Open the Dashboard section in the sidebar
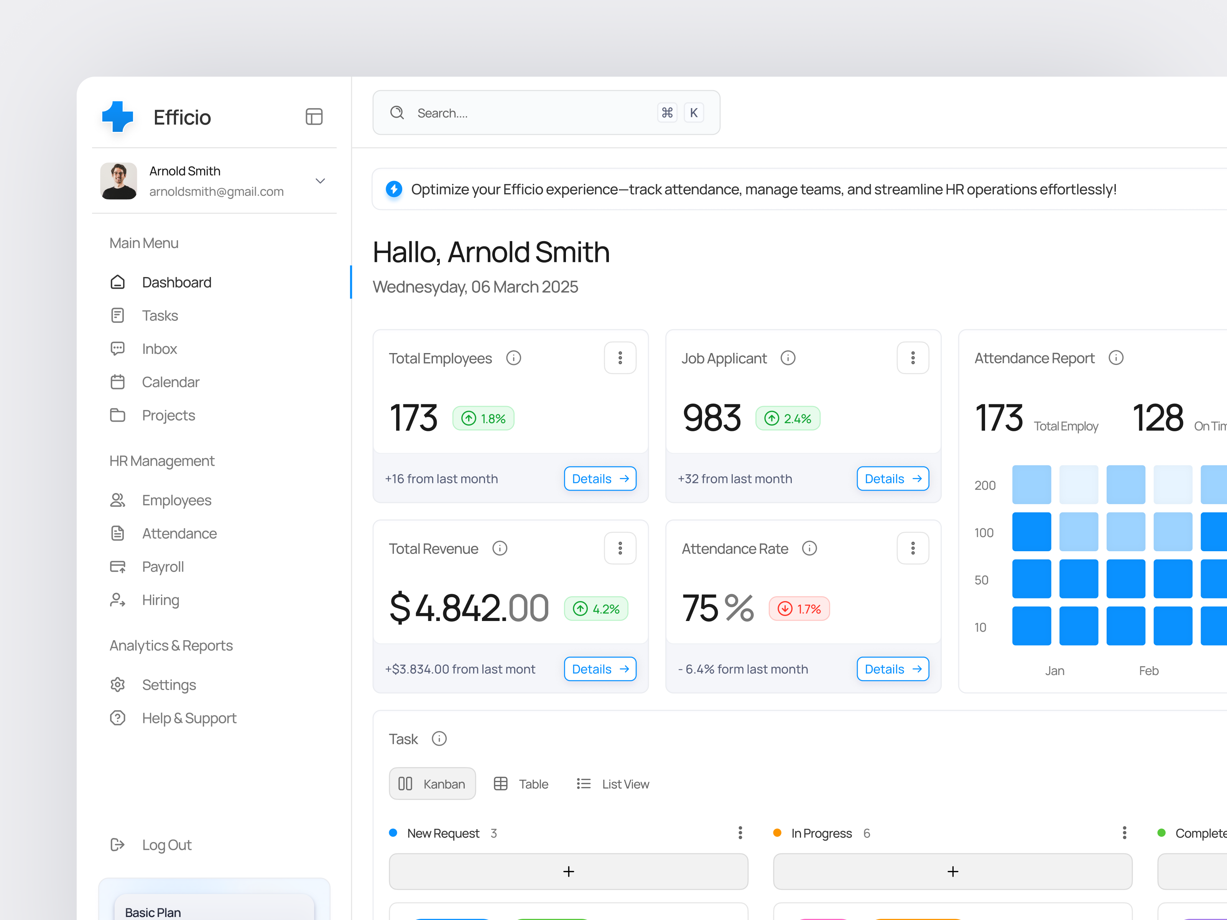 pos(176,282)
